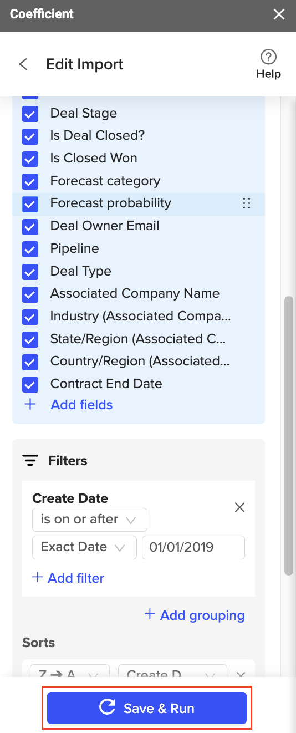Grab the drag handle beside Forecast probability

click(x=247, y=203)
